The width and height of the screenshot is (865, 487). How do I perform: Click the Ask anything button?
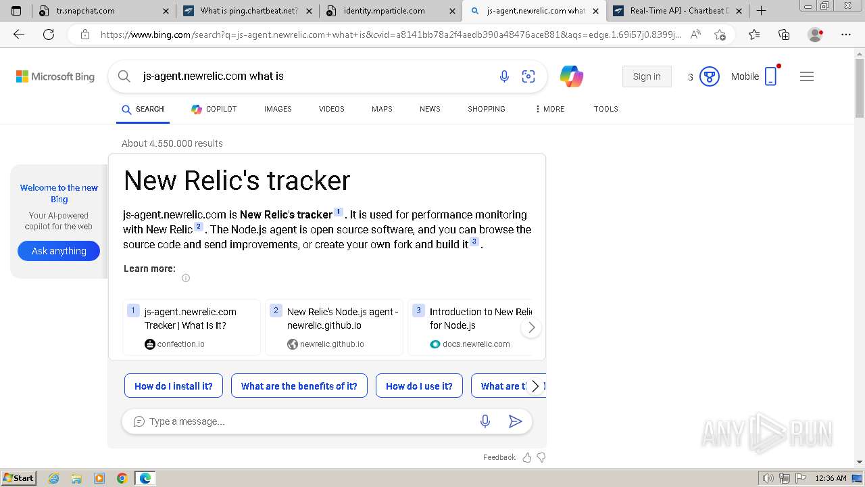coord(59,251)
